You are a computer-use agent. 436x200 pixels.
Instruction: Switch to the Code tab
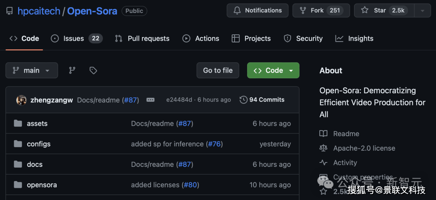tap(24, 38)
